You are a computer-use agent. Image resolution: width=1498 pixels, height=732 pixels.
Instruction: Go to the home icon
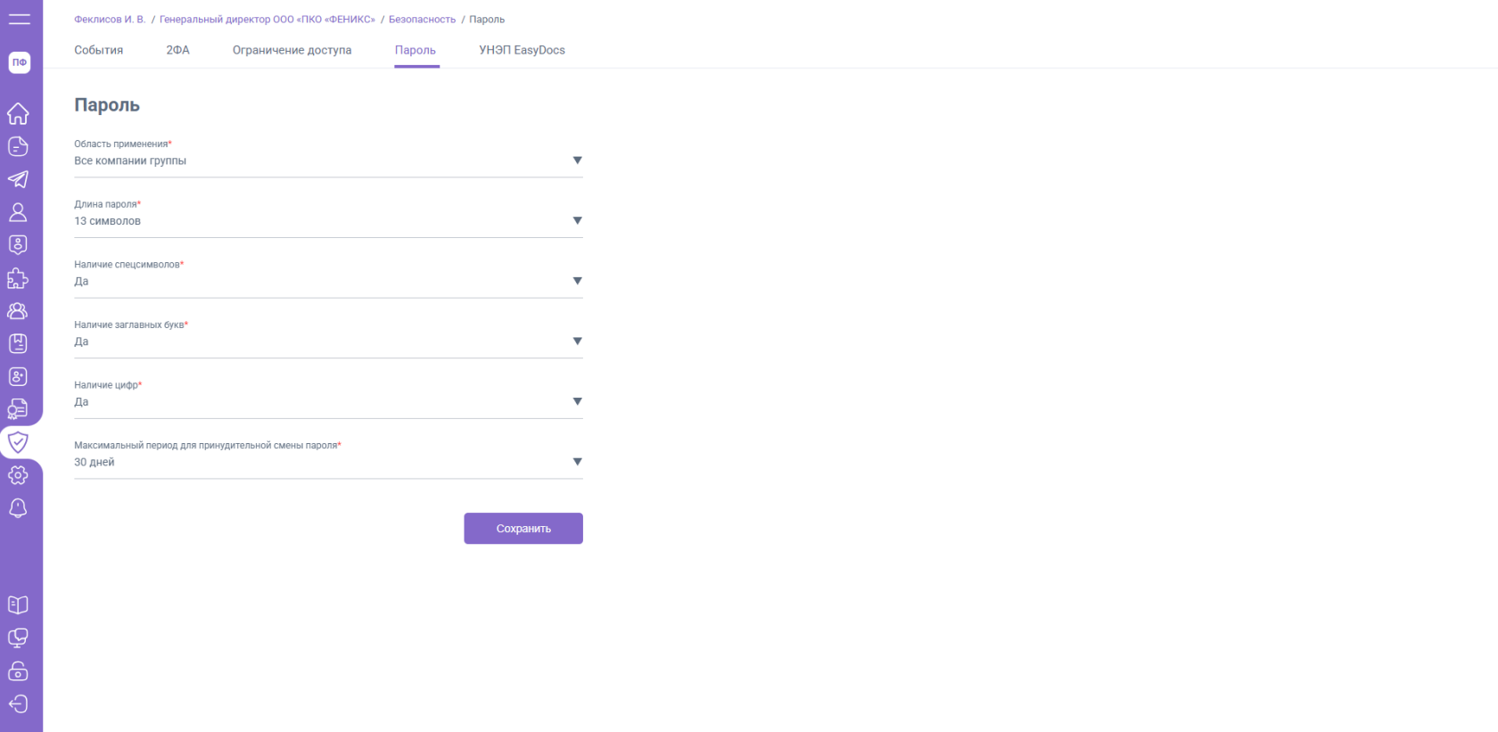coord(18,114)
